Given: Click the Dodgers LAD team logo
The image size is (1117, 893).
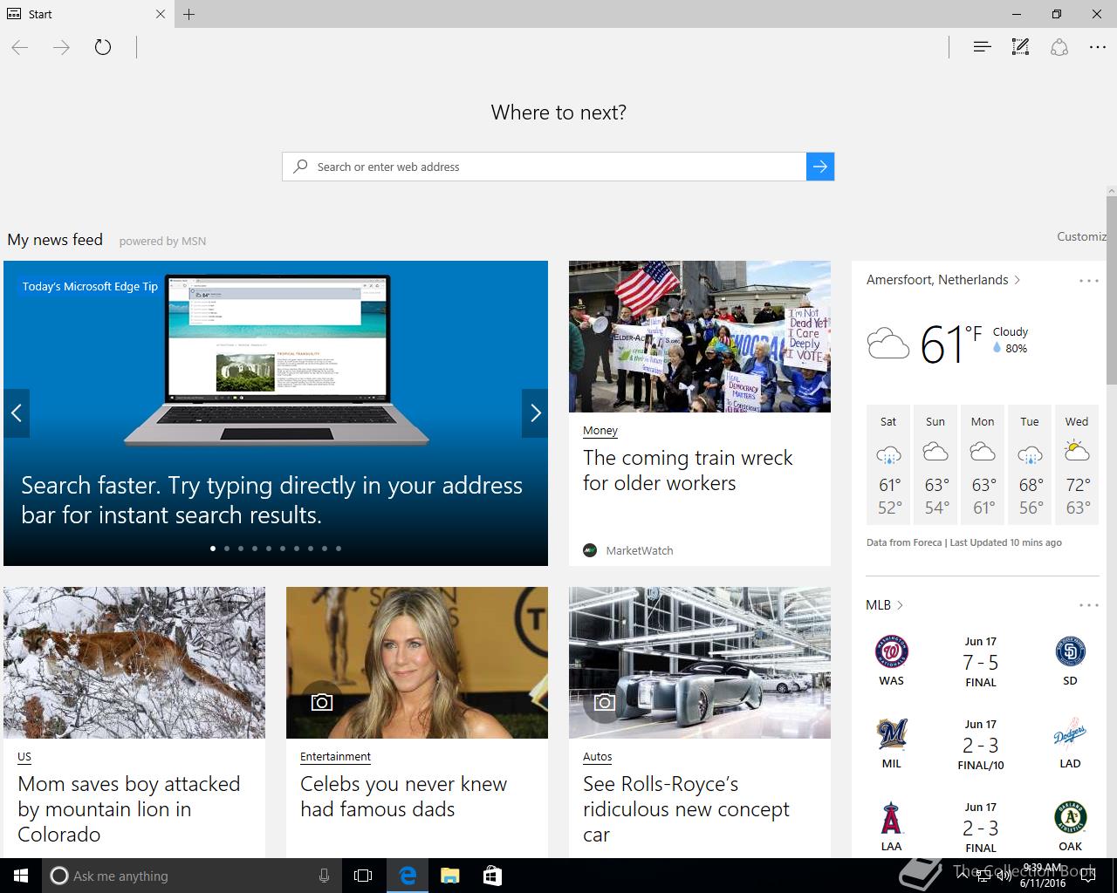Looking at the screenshot, I should tap(1070, 734).
